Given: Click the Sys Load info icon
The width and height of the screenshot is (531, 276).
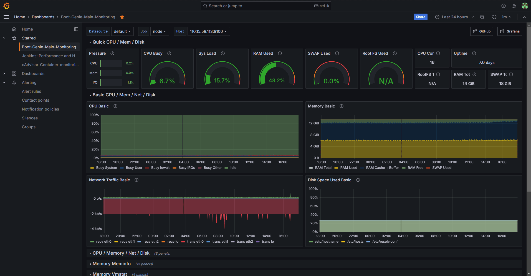Looking at the screenshot, I should coord(223,53).
